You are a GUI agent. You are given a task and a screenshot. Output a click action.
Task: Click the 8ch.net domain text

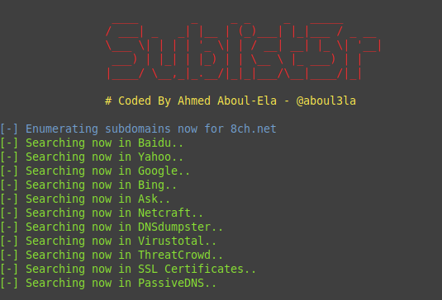[x=253, y=129]
